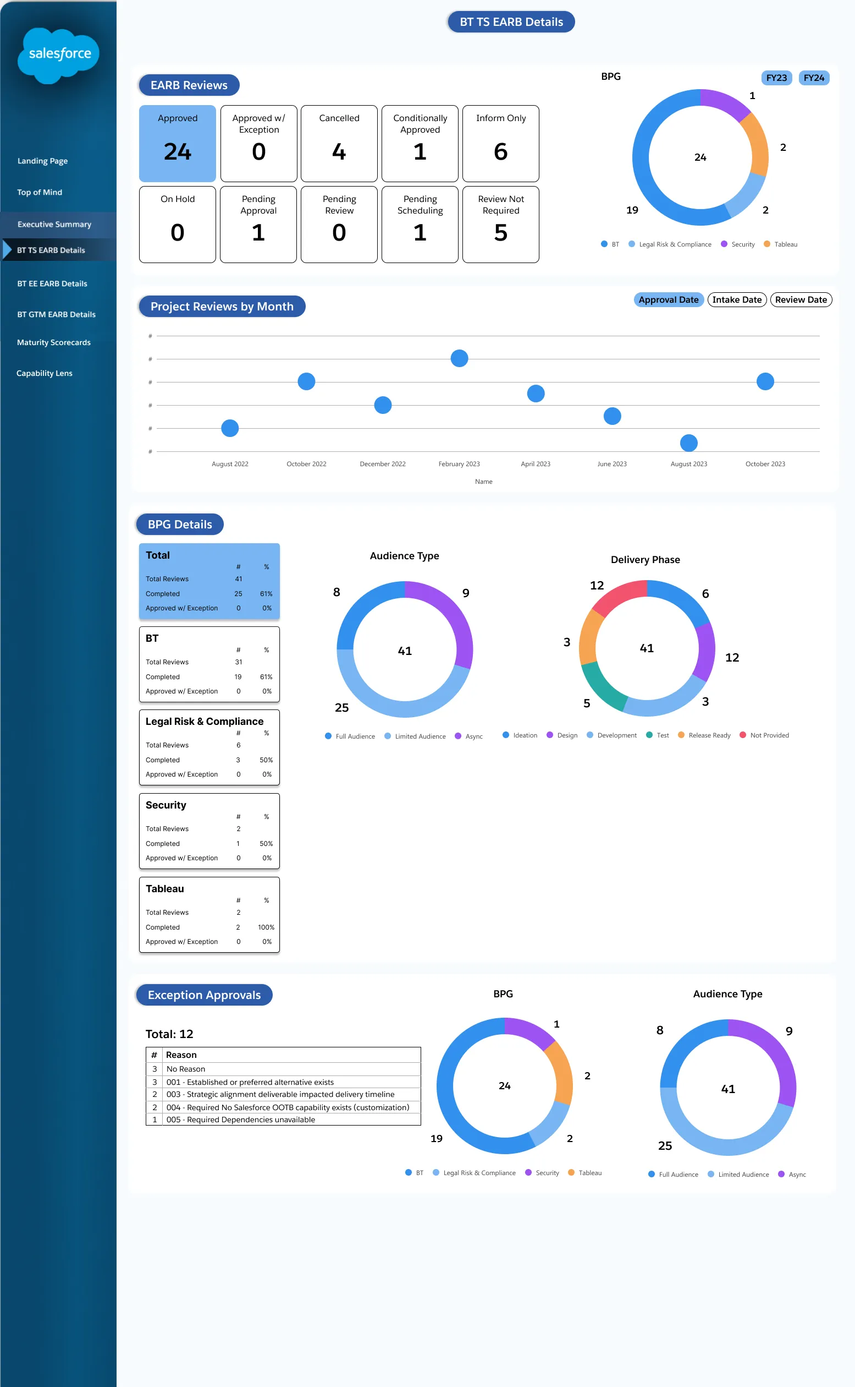855x1387 pixels.
Task: Click '005 - Required Dependencies unavailable' row
Action: (283, 1120)
